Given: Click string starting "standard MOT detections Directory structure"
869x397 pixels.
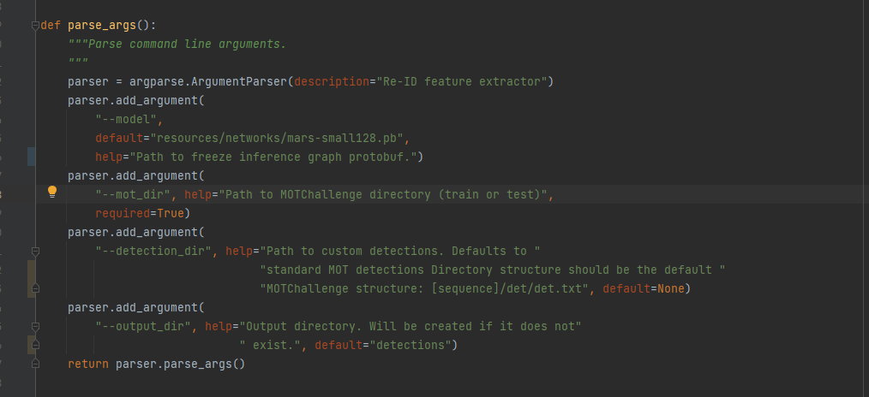Looking at the screenshot, I should pyautogui.click(x=493, y=270).
